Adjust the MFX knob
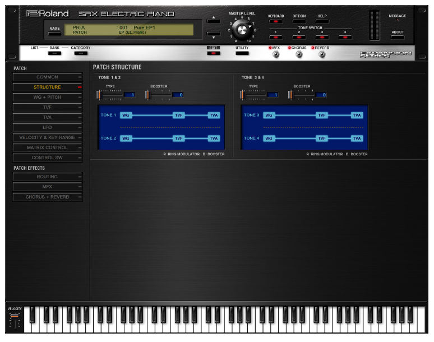 [276, 54]
